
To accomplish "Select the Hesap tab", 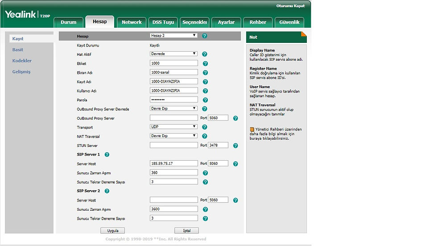I will [x=100, y=21].
